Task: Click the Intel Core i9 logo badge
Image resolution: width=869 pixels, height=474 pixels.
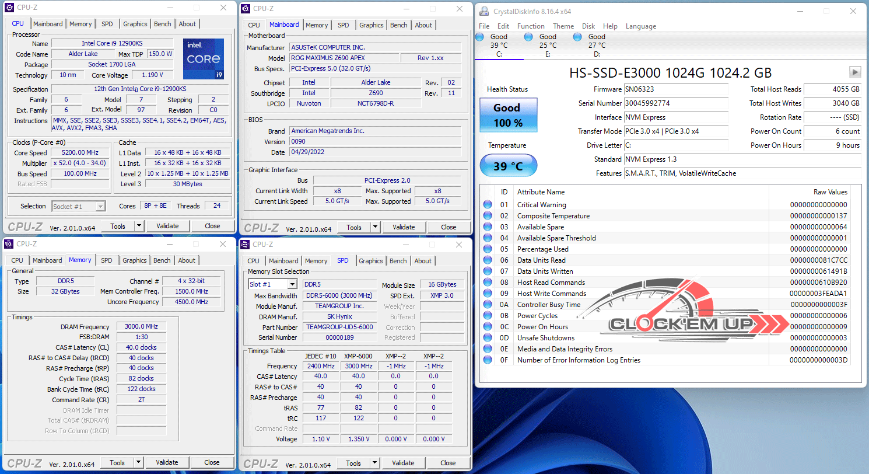Action: tap(204, 59)
